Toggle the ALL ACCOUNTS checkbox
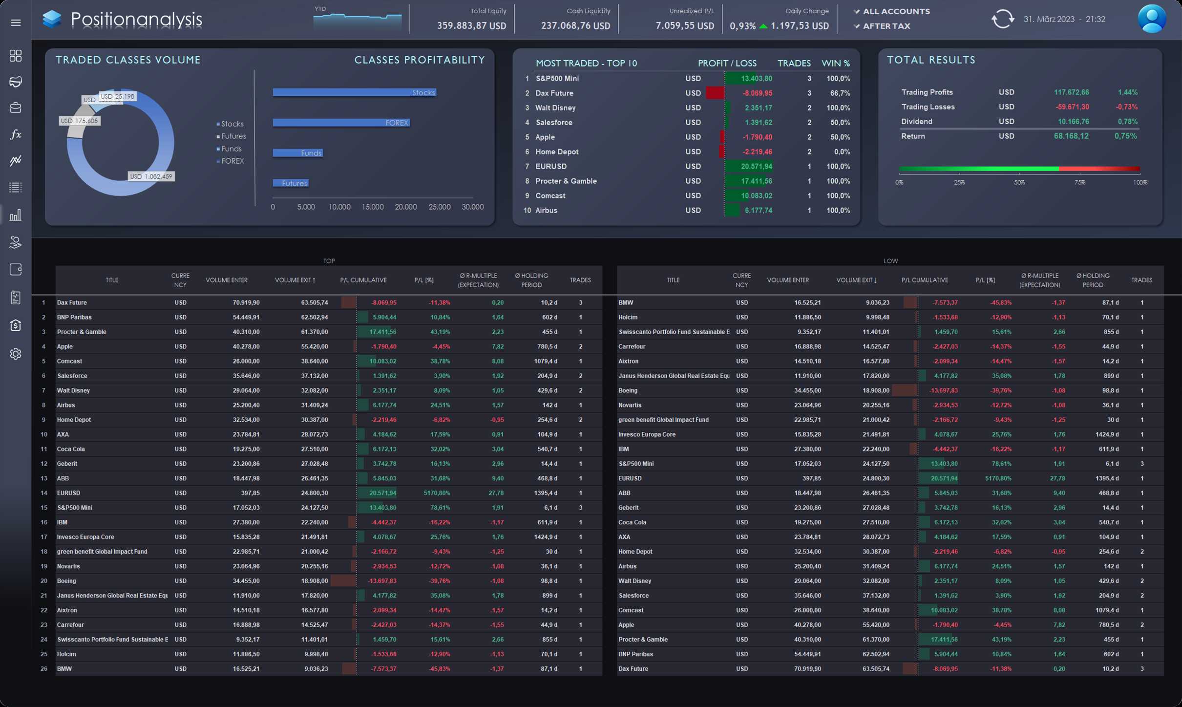Image resolution: width=1182 pixels, height=707 pixels. (x=857, y=11)
